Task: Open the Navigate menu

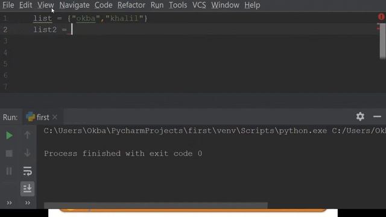Action: (x=74, y=5)
